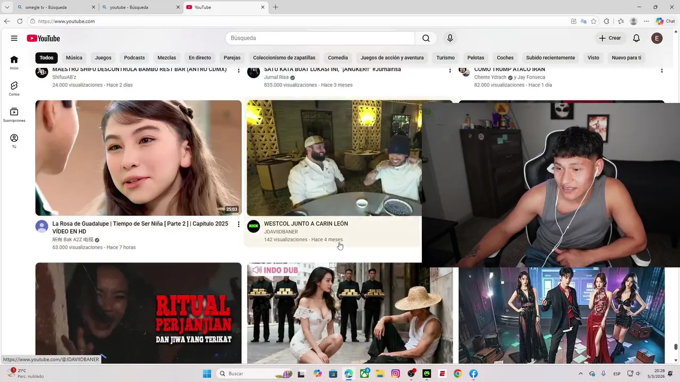Start voice search with microphone icon
680x382 pixels.
450,38
